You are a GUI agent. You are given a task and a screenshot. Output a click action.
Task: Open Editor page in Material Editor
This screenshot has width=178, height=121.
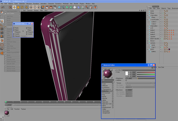tap(104, 109)
